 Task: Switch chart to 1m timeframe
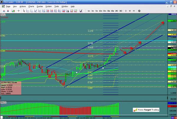[x=89, y=11]
